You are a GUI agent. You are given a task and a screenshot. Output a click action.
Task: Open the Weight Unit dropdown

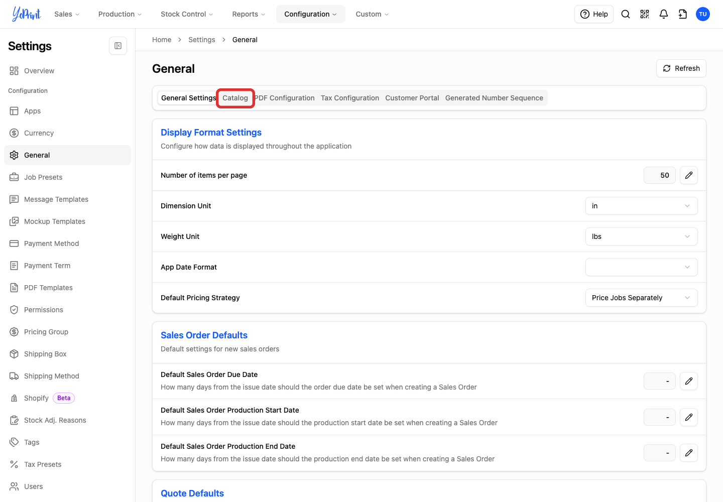(641, 236)
